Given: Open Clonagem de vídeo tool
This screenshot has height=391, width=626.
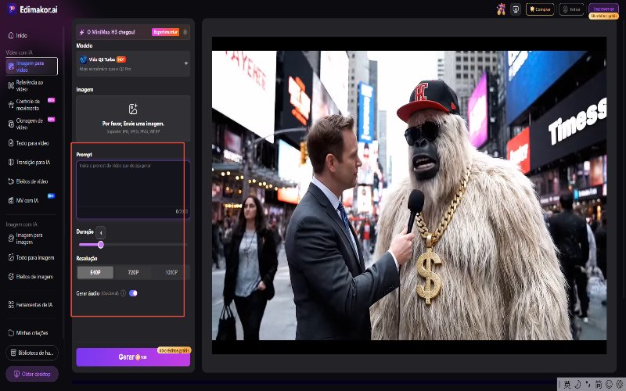Looking at the screenshot, I should click(x=32, y=124).
